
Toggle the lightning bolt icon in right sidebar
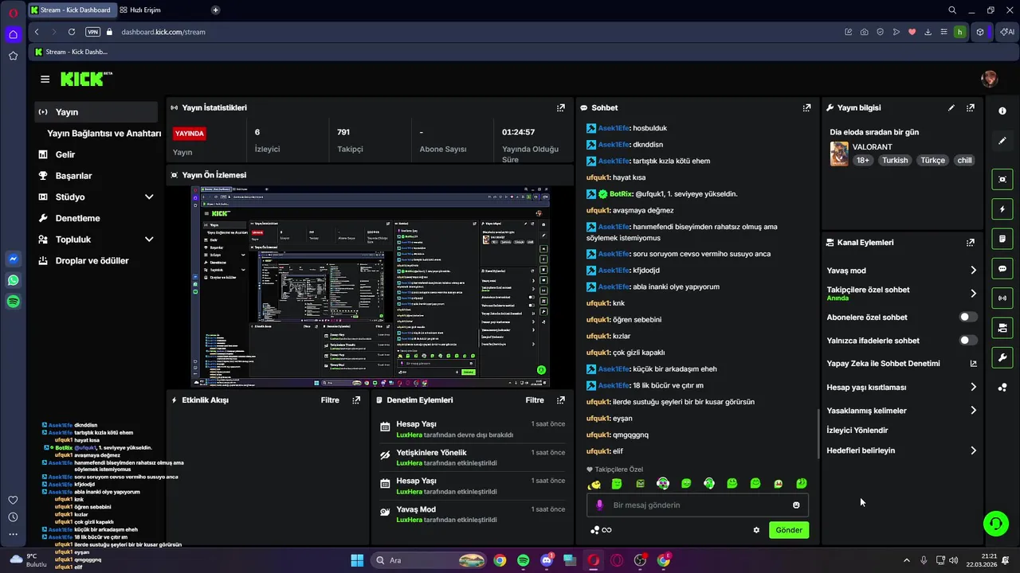[x=1002, y=209]
